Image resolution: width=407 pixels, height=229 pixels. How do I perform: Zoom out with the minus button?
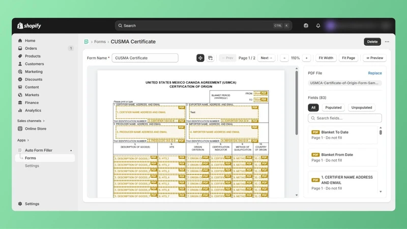[x=284, y=58]
